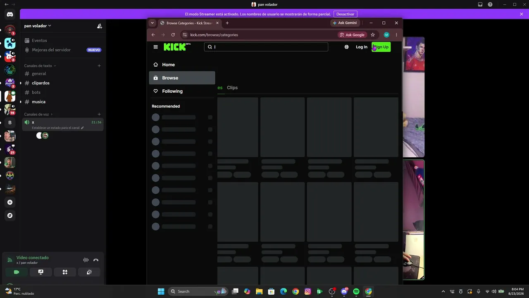Share your screen in Discord
529x298 pixels.
coord(41,272)
